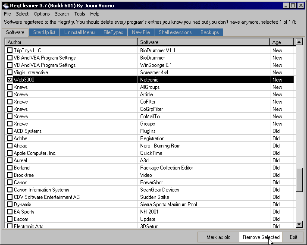
Task: Sort list by Software column header
Action: click(204, 42)
